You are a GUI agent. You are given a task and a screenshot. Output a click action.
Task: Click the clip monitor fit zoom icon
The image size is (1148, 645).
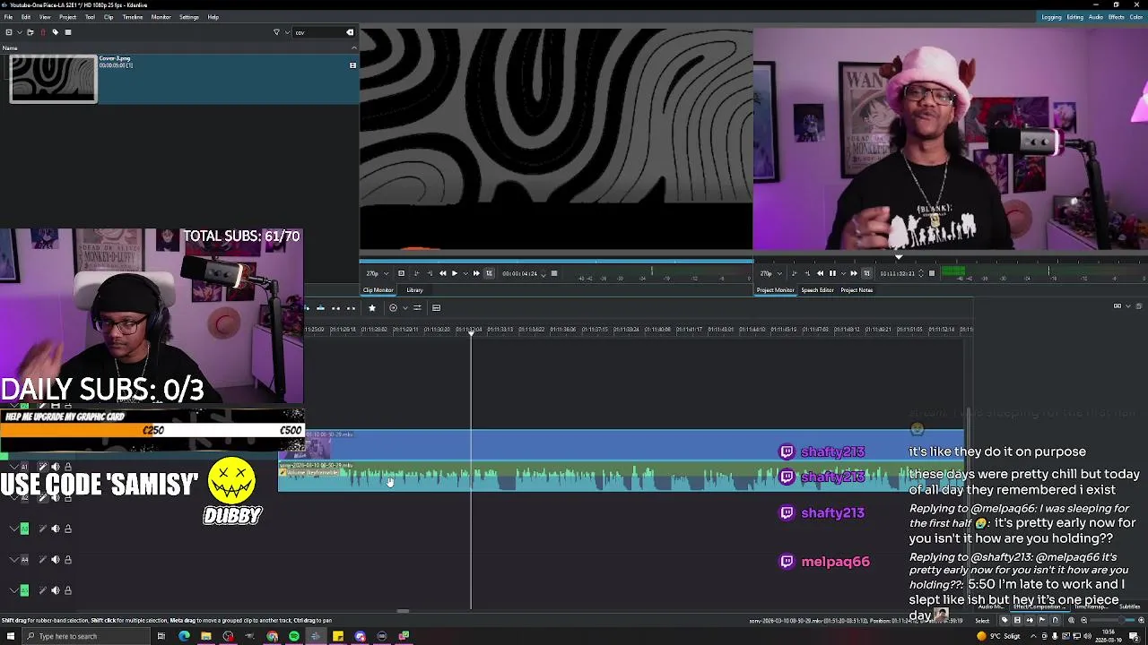pyautogui.click(x=401, y=273)
